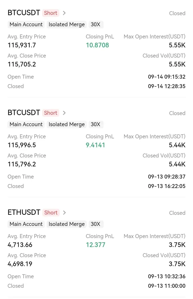Tap Isolated Merge tag on ETHUSDT position

(66, 224)
